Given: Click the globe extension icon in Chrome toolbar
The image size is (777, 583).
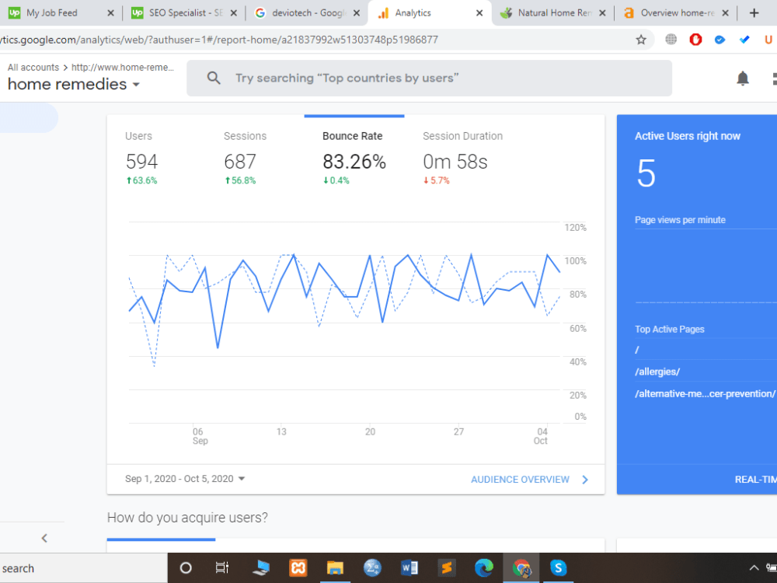Looking at the screenshot, I should 671,39.
